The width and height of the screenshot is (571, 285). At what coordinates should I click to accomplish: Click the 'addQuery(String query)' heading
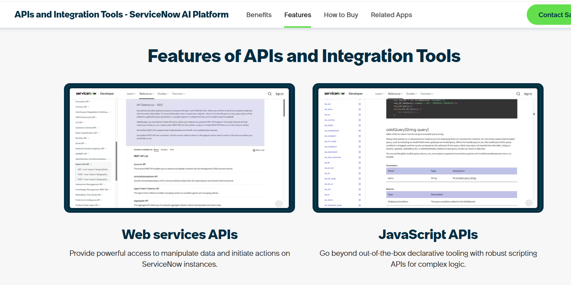point(407,130)
